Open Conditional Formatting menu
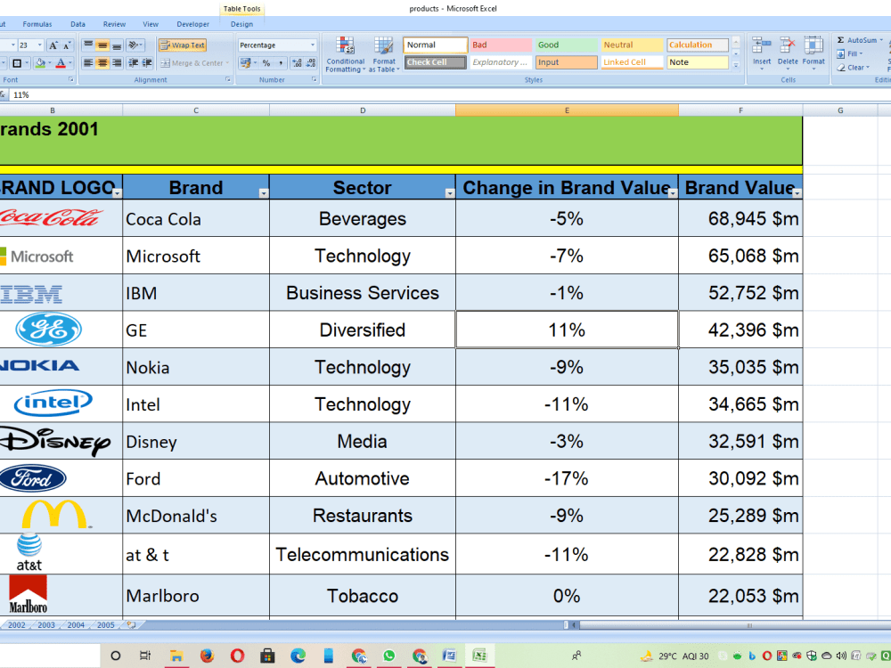This screenshot has width=891, height=668. click(x=345, y=55)
